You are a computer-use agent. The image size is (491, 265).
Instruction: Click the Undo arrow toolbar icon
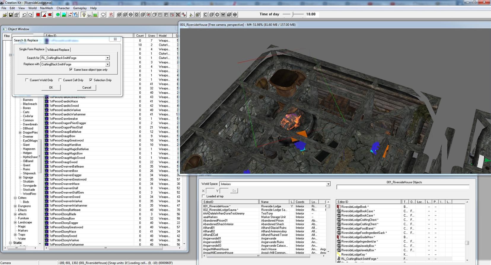point(24,15)
